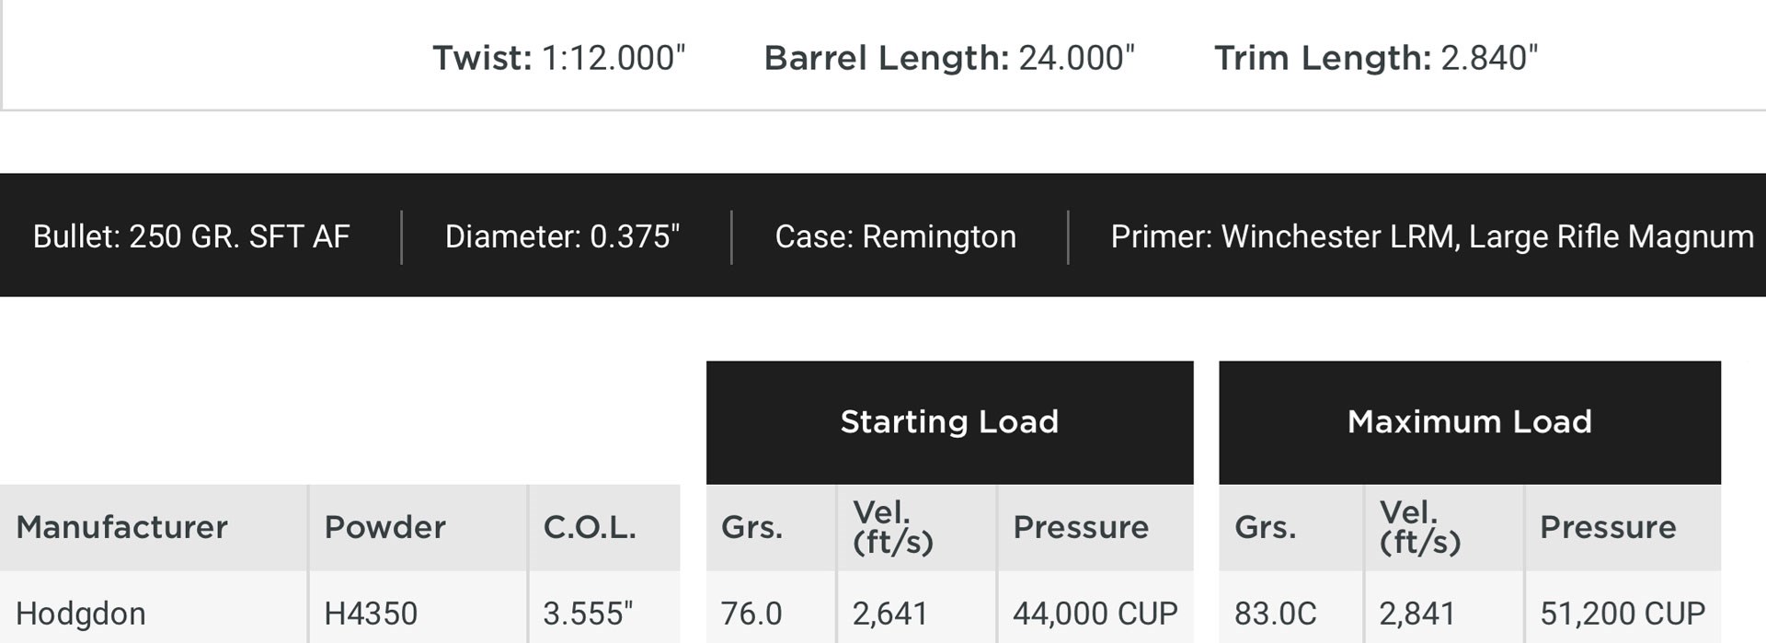Screen dimensions: 1766x643
Task: Click the H4350 powder cell
Action: click(371, 614)
